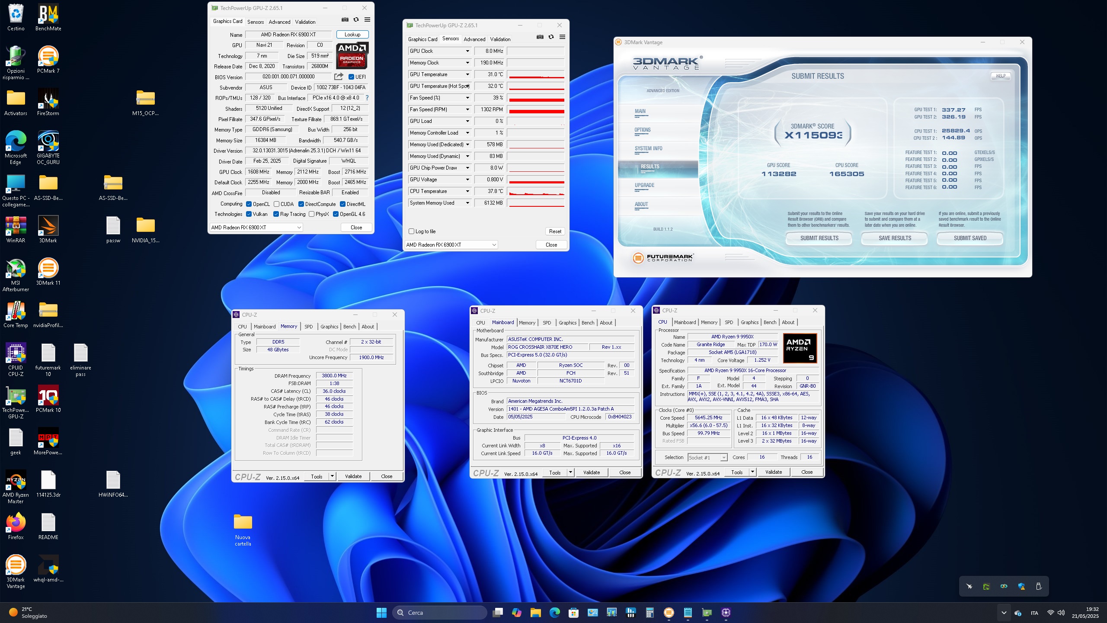Click Cerca search box in taskbar
This screenshot has width=1107, height=623.
tap(439, 613)
